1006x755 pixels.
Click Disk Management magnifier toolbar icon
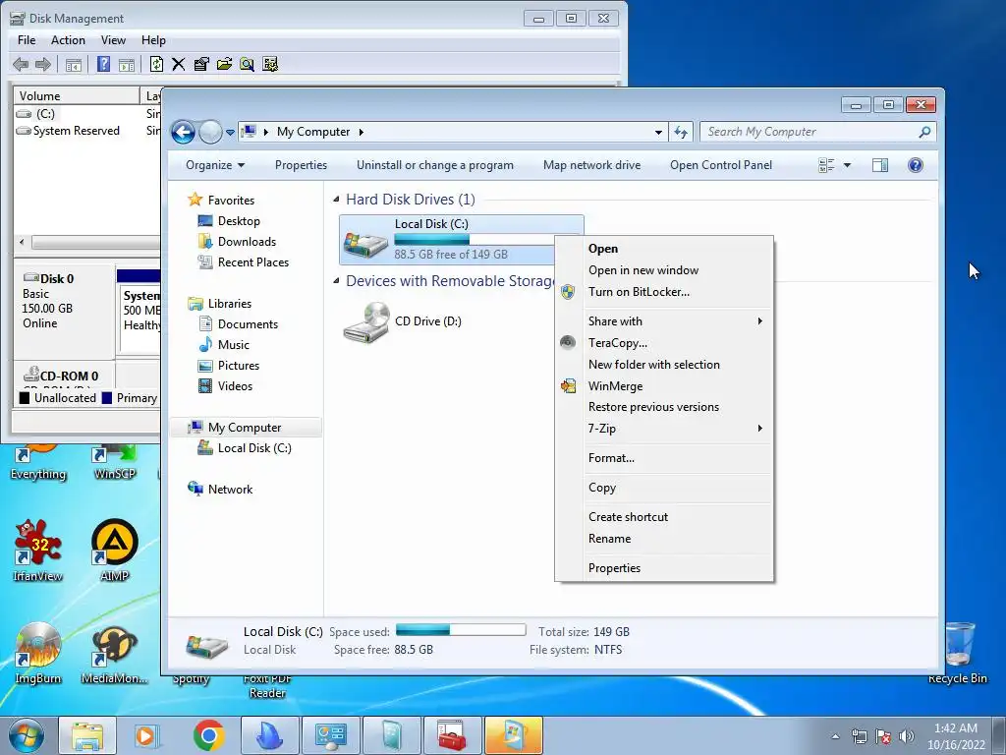pos(247,64)
